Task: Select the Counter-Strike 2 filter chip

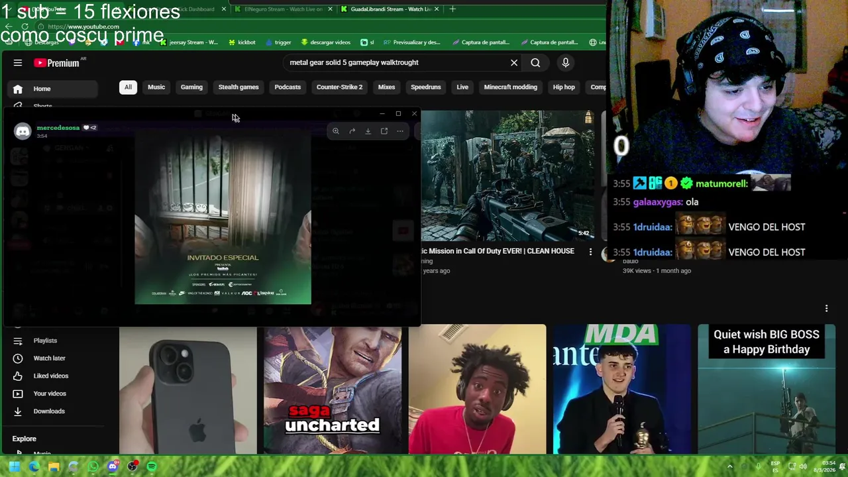Action: pyautogui.click(x=339, y=87)
